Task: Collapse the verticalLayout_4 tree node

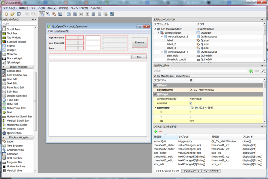Action: (162, 52)
